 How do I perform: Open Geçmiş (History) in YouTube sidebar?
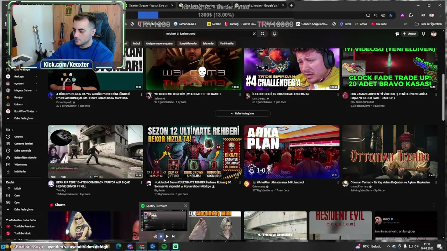[18, 137]
